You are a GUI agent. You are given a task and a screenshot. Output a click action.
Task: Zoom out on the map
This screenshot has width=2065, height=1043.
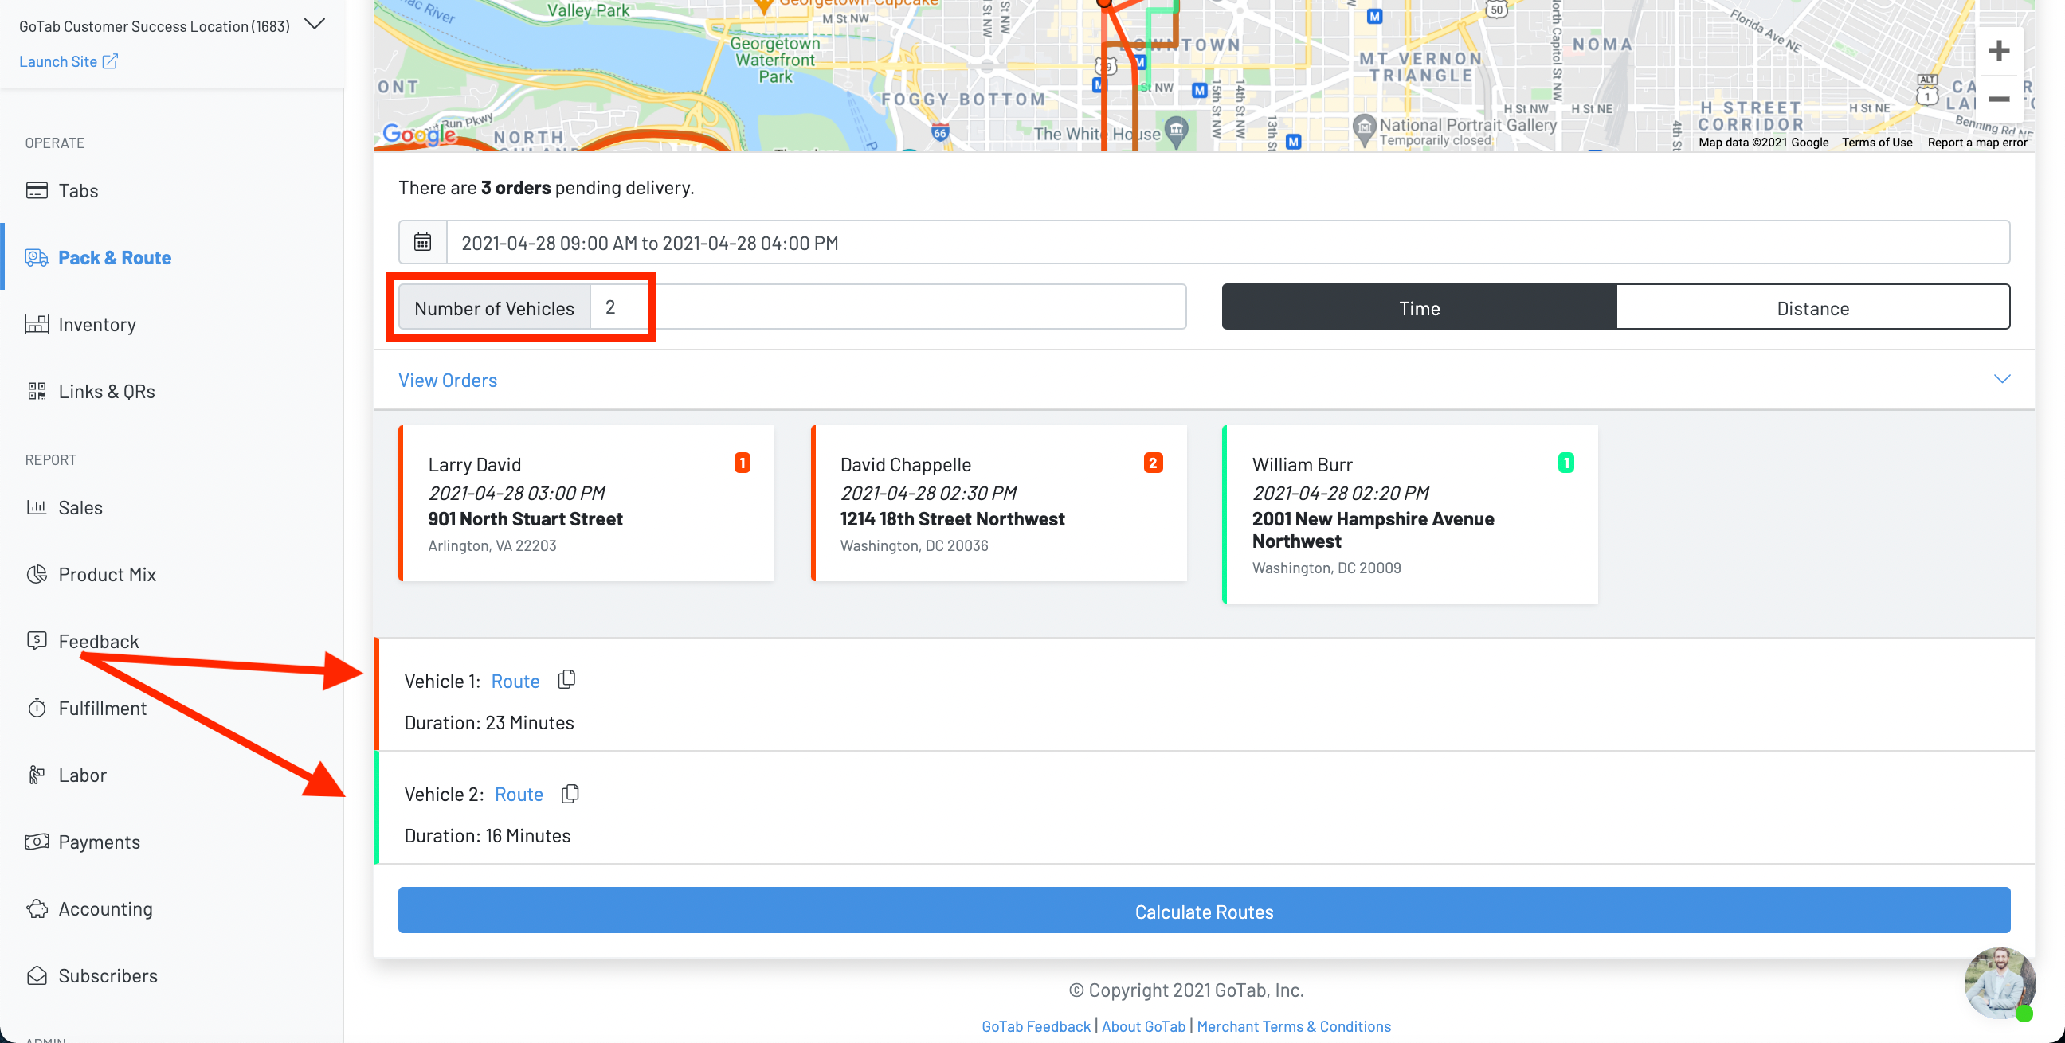coord(1997,100)
